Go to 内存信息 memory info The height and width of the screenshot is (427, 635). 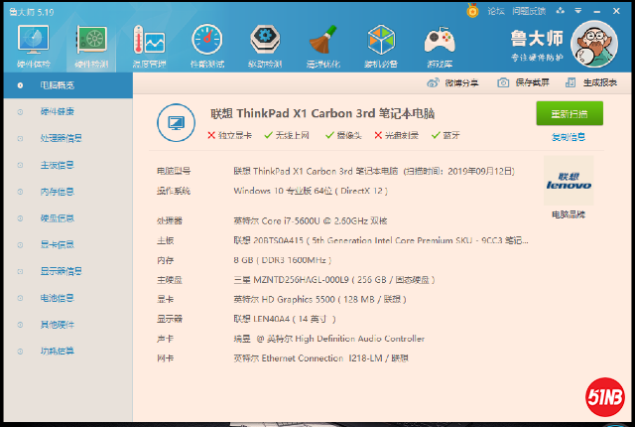click(57, 191)
